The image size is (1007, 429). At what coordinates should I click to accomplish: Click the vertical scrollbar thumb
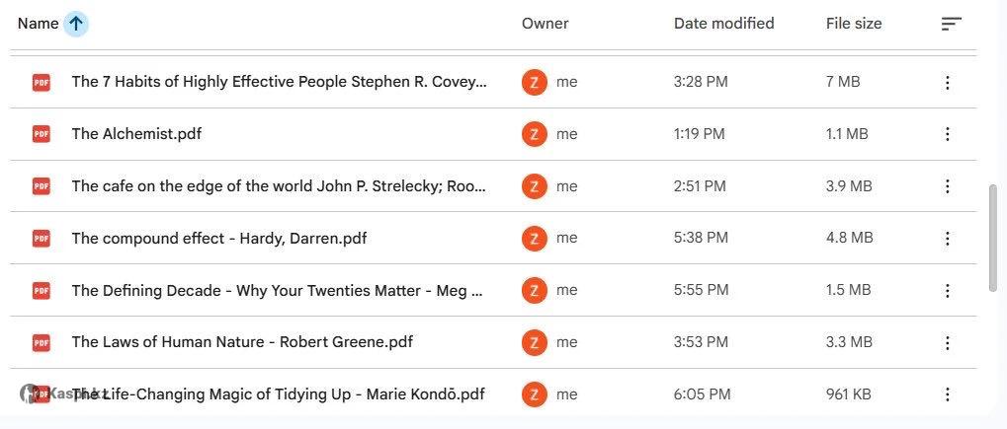click(993, 237)
